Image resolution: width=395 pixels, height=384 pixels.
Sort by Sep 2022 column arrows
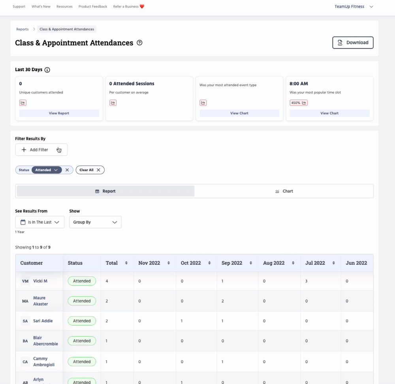[252, 263]
